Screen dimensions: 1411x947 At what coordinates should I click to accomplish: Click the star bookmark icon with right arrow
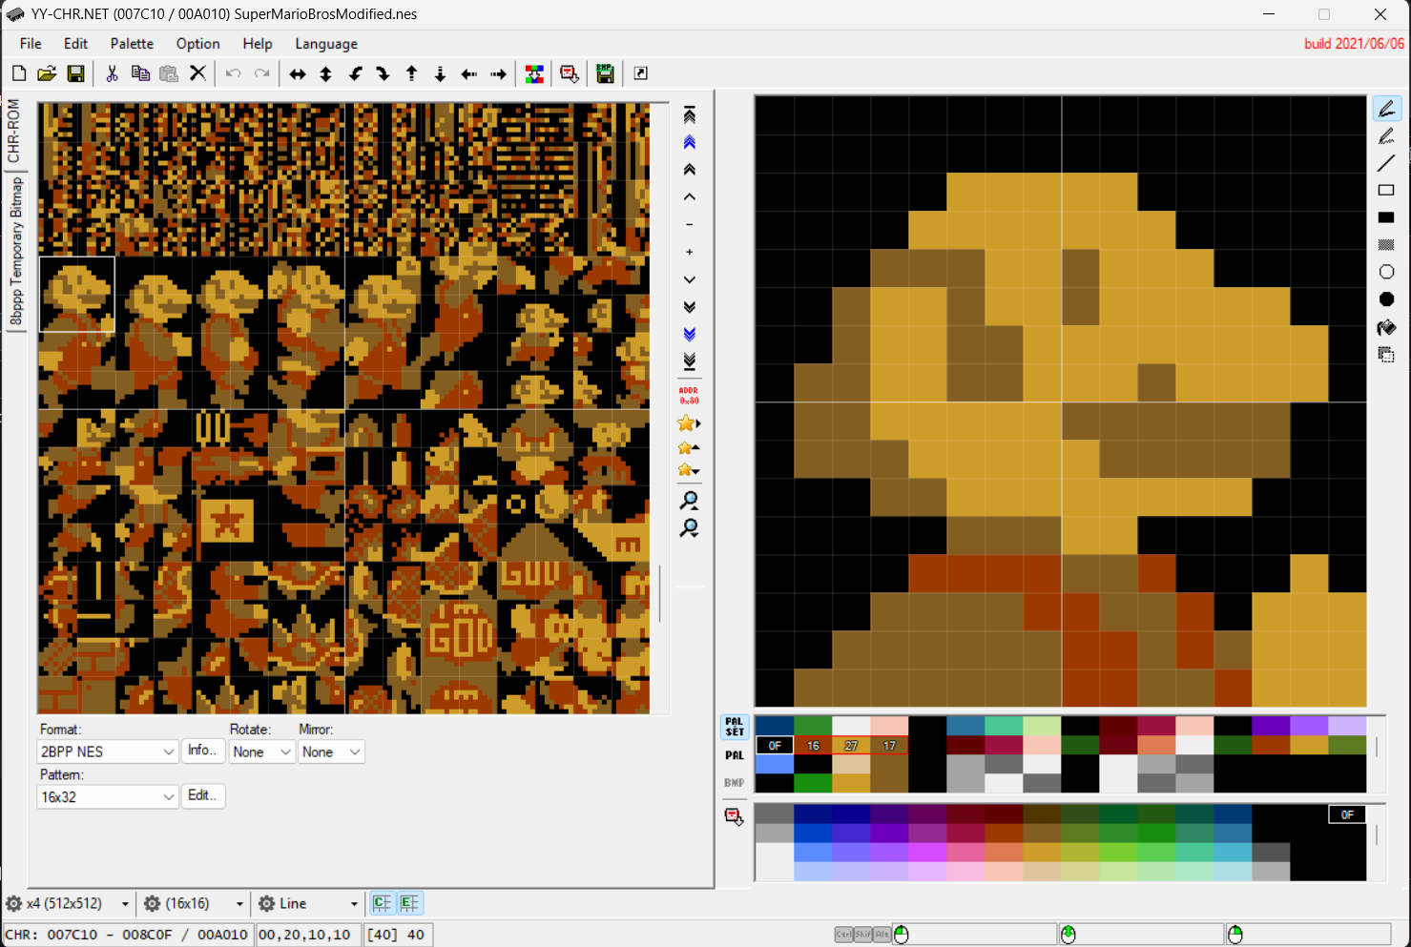(689, 423)
